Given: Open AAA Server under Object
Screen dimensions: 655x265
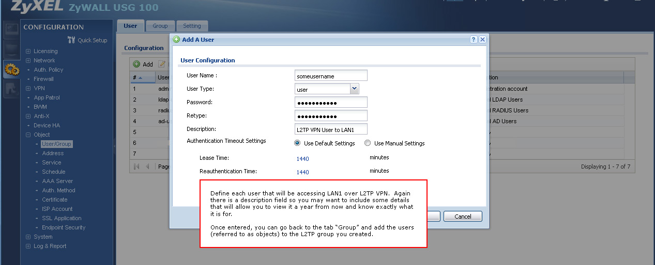Looking at the screenshot, I should coord(57,181).
